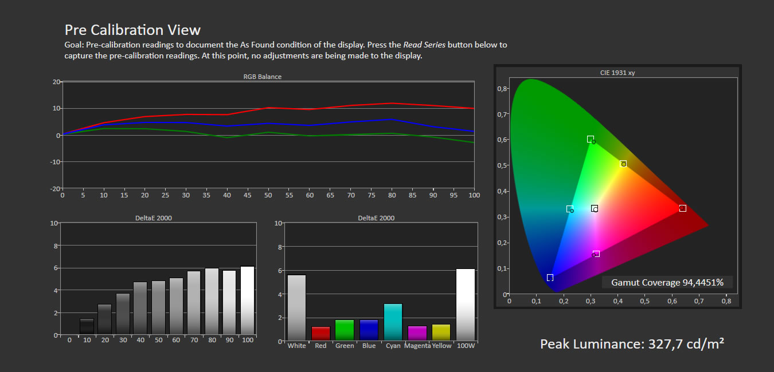
Task: Click the 50 grayscale bar in DeltaE chart
Action: pyautogui.click(x=158, y=308)
